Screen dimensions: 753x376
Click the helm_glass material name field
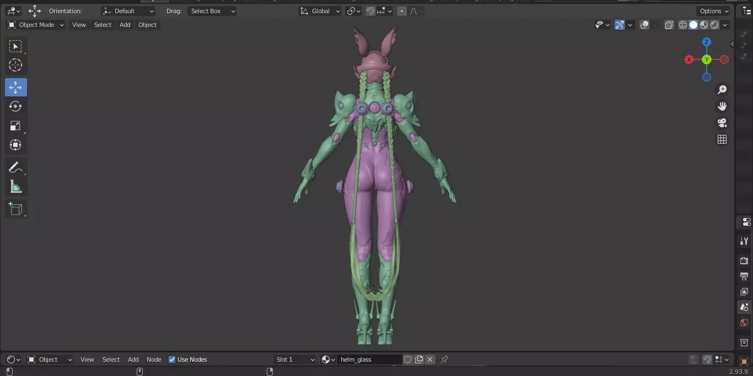point(369,359)
